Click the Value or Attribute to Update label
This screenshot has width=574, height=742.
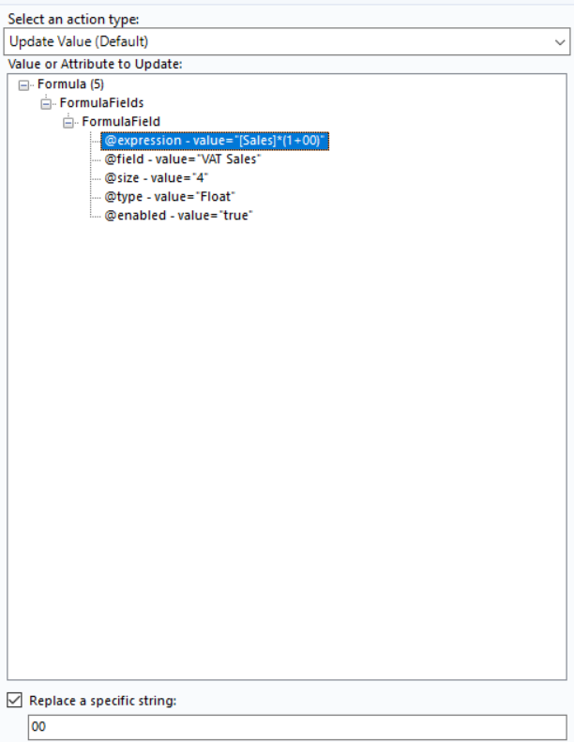[95, 64]
